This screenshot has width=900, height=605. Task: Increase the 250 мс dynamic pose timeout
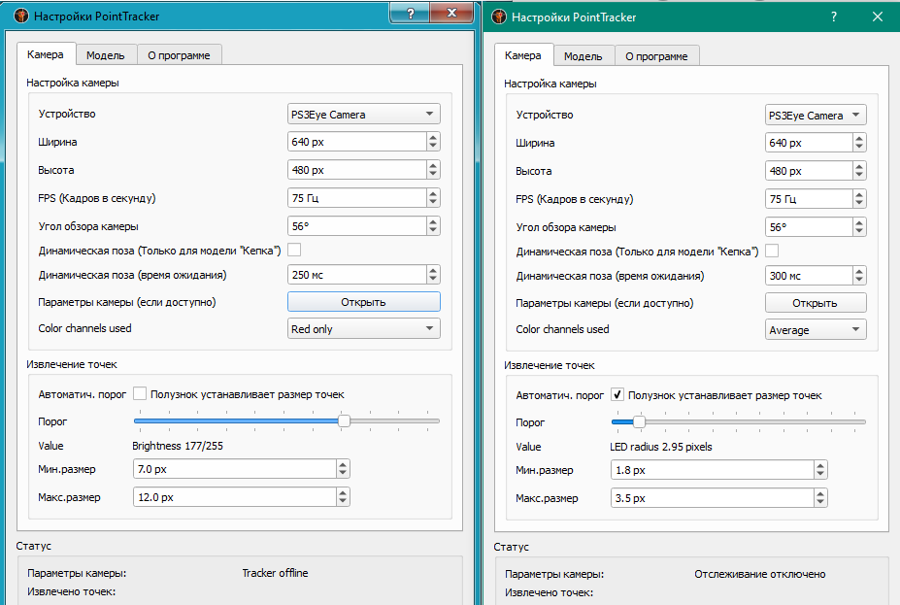[x=432, y=271]
